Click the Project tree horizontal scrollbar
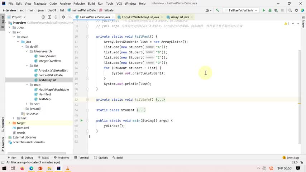This screenshot has height=172, width=306. pyautogui.click(x=37, y=153)
